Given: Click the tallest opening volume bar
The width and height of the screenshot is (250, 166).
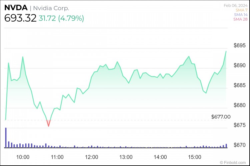Looking at the screenshot, I should [x=6, y=137].
